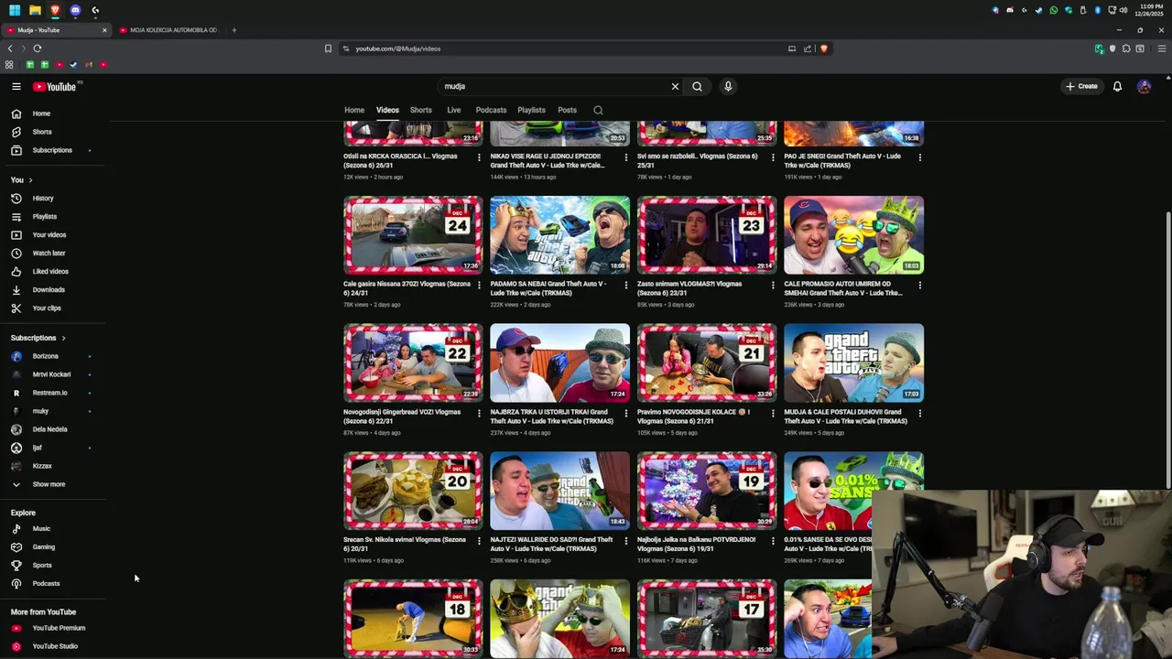The width and height of the screenshot is (1172, 659).
Task: Switch to the channel Shorts tab
Action: click(421, 110)
